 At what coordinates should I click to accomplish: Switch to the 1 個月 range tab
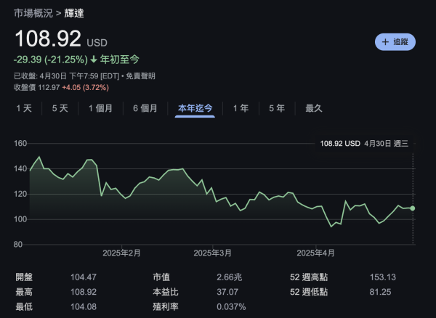[100, 108]
